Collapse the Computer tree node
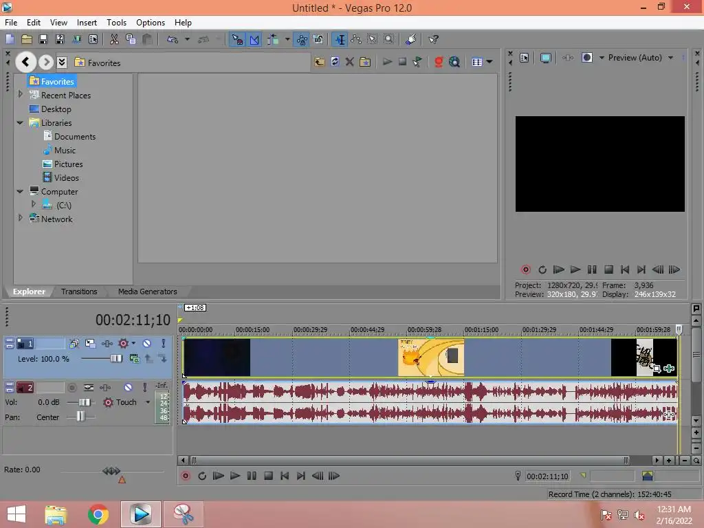This screenshot has height=528, width=704. click(20, 191)
